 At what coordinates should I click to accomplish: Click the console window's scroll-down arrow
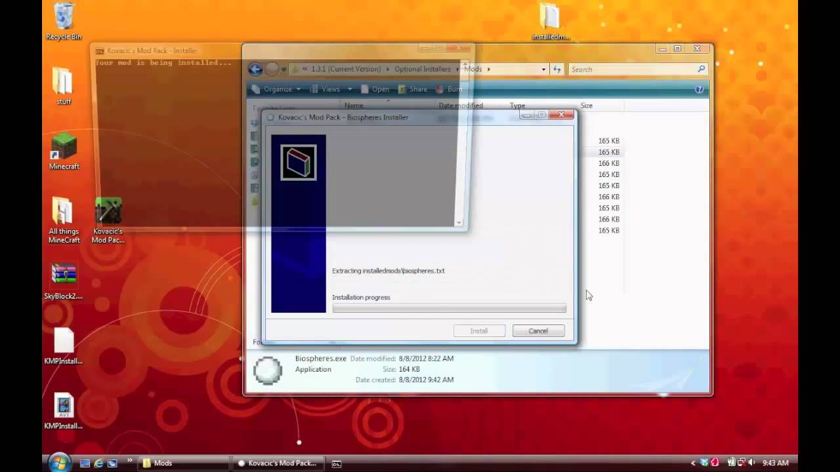(x=460, y=222)
